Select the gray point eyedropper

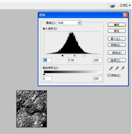117,68
